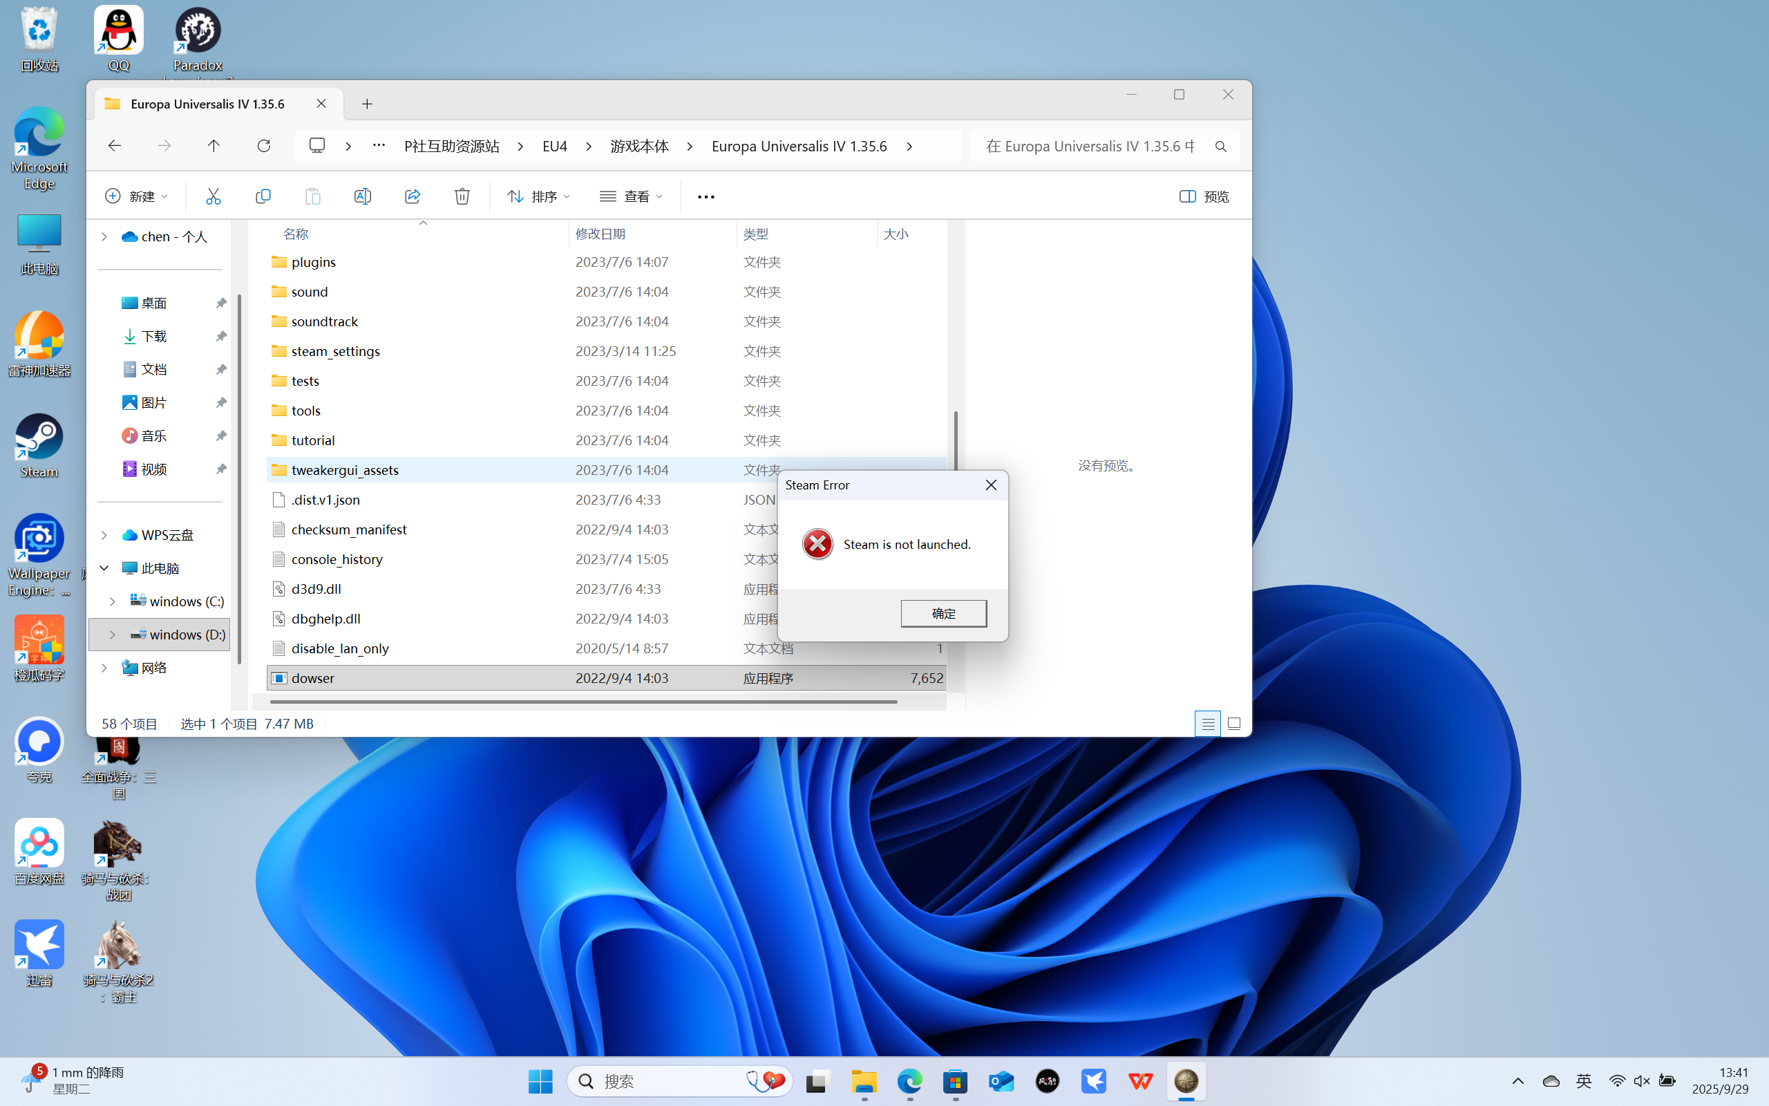Collapse the 此电脑 tree node
The image size is (1769, 1106).
pos(104,568)
